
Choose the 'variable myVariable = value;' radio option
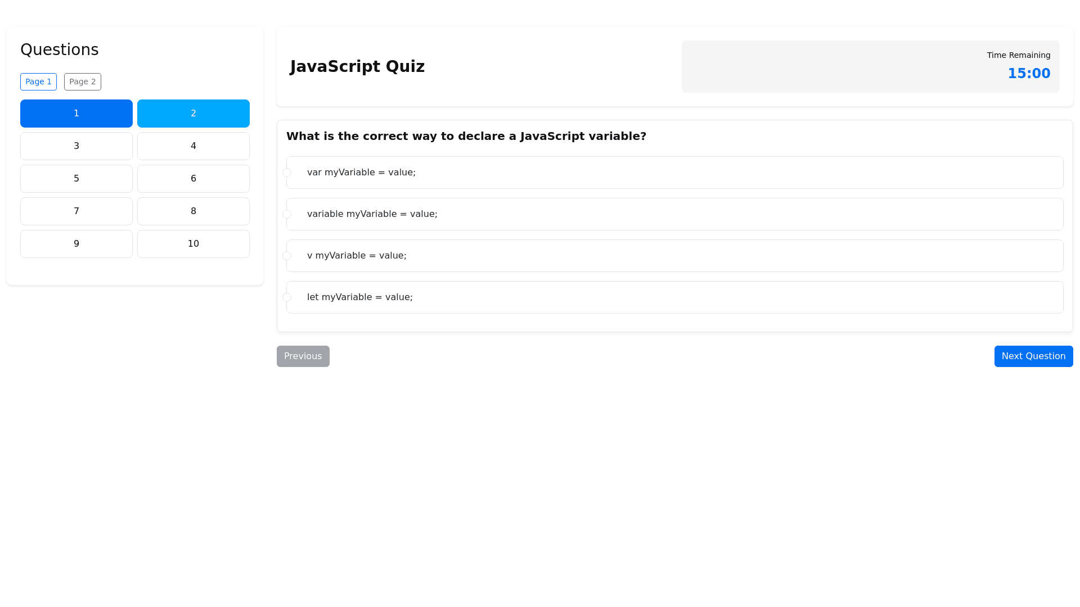(287, 214)
